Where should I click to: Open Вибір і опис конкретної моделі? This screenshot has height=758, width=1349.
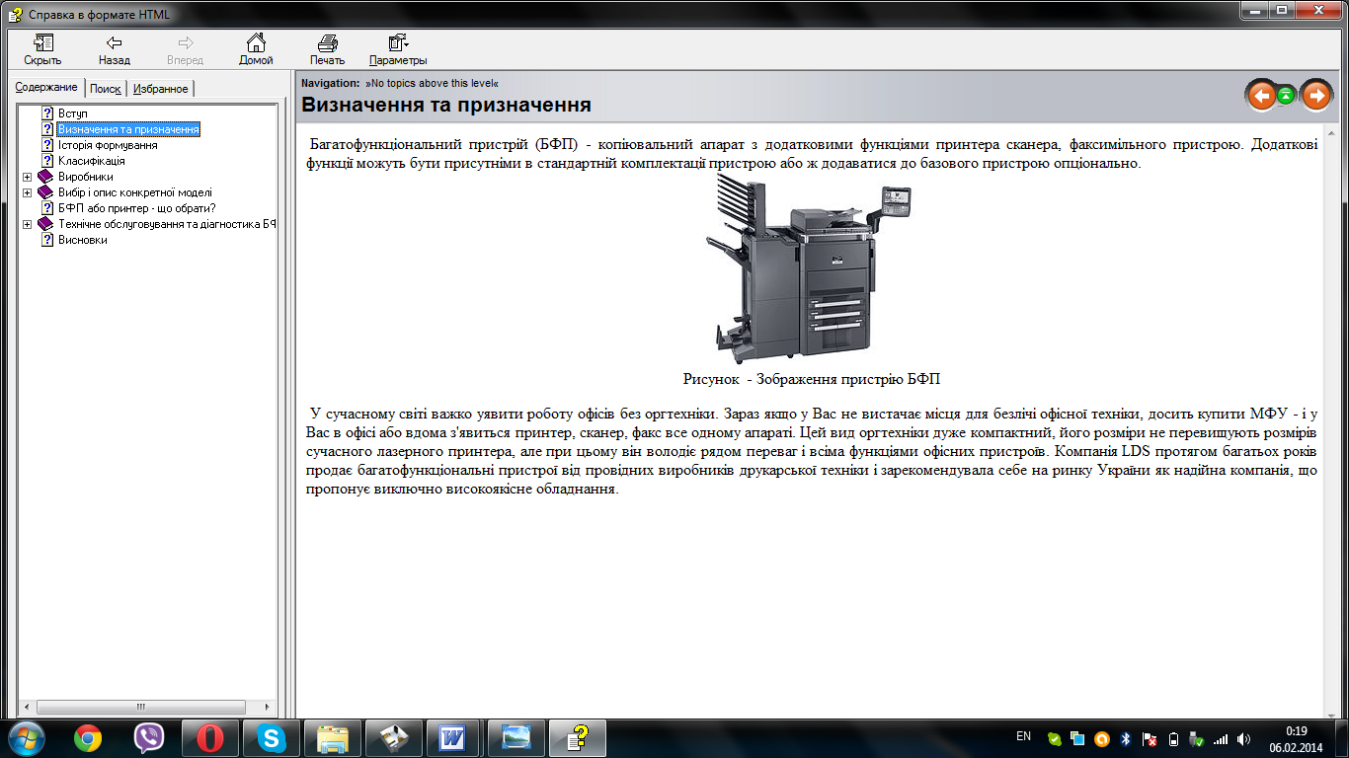[x=134, y=192]
